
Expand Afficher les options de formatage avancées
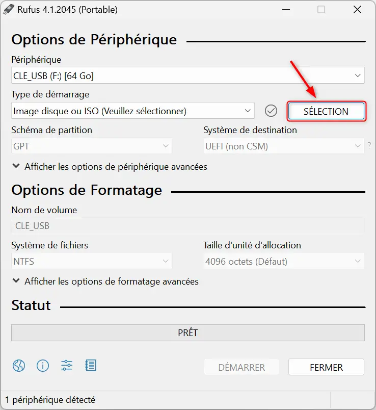tap(105, 281)
